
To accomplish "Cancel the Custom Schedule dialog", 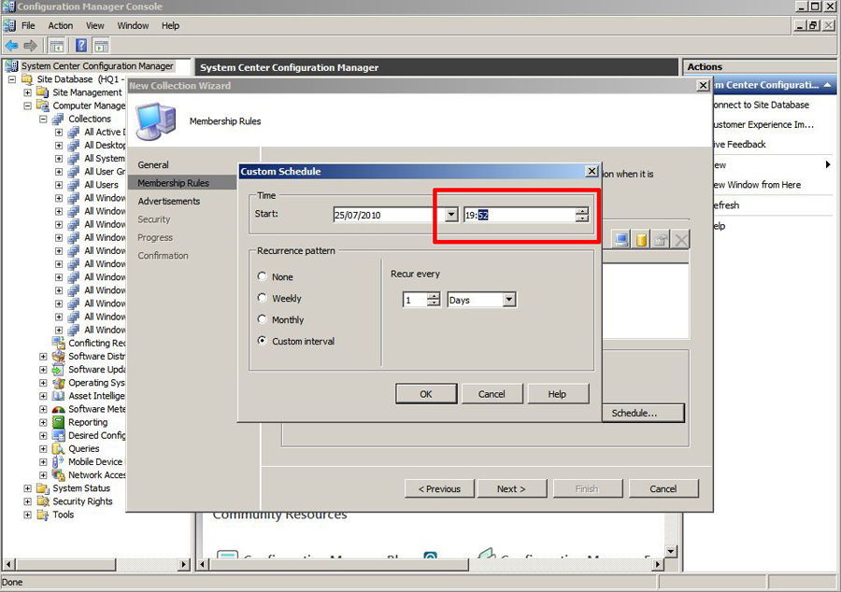I will tap(492, 394).
